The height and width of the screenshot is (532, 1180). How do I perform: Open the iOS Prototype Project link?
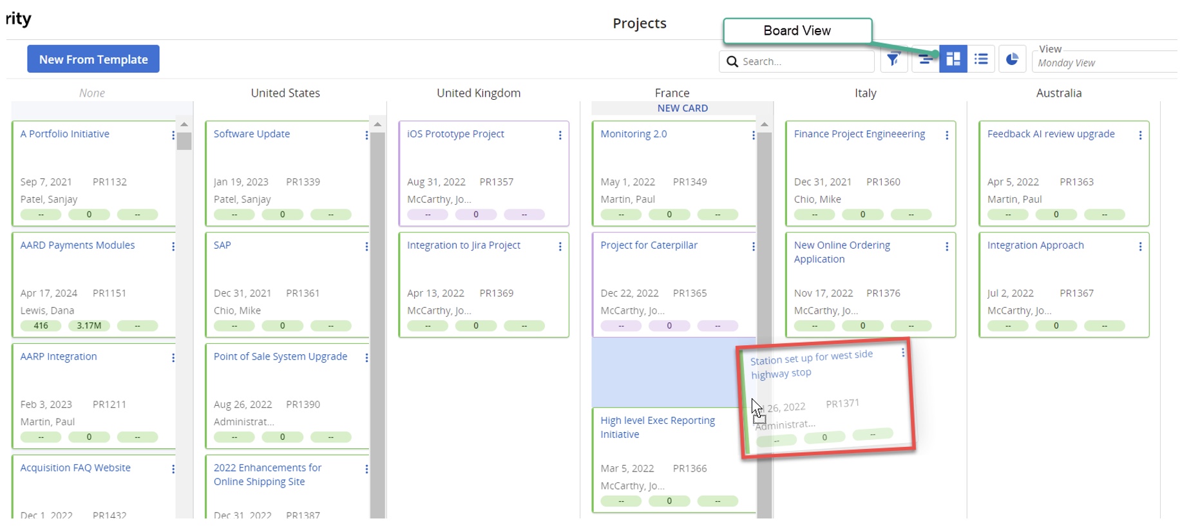tap(455, 134)
